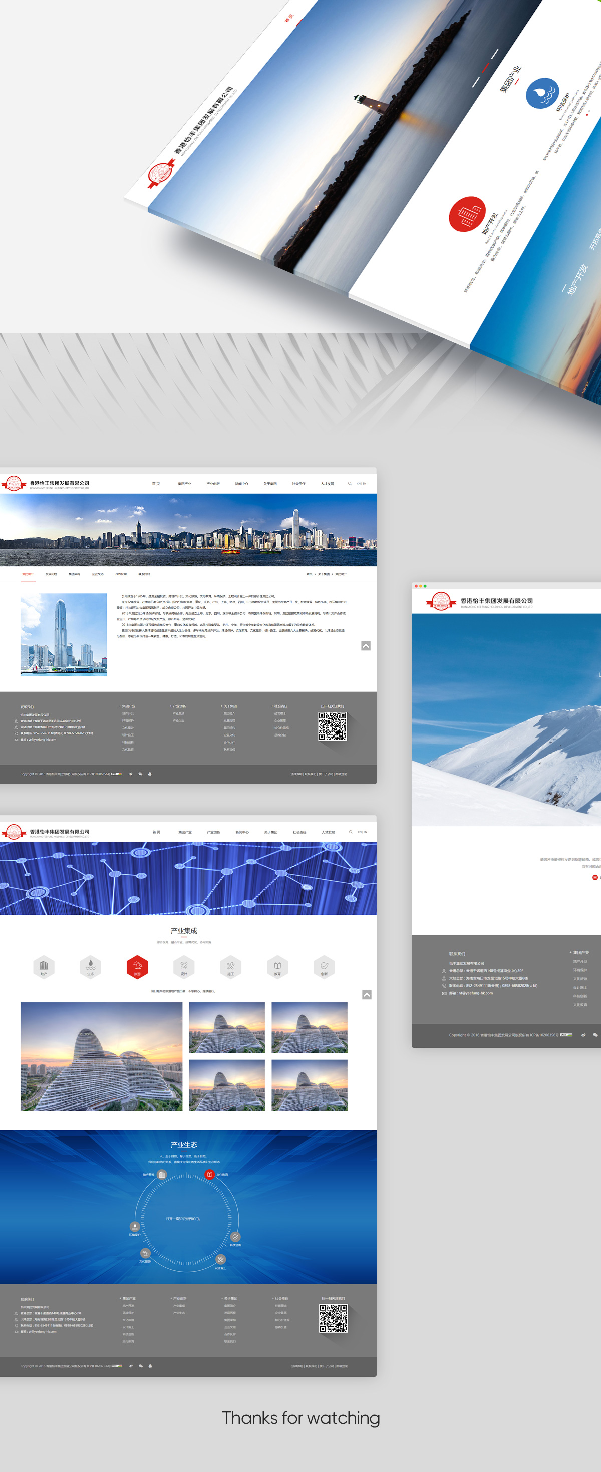Click Weibo icon in 产业集成 page footer
The width and height of the screenshot is (601, 1472).
click(131, 1366)
